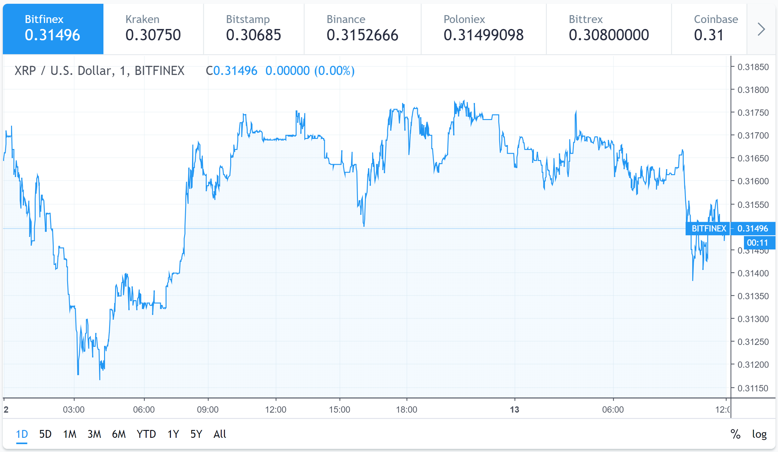Change chart range to 1Y
Screen dimensions: 778x452
pyautogui.click(x=173, y=434)
